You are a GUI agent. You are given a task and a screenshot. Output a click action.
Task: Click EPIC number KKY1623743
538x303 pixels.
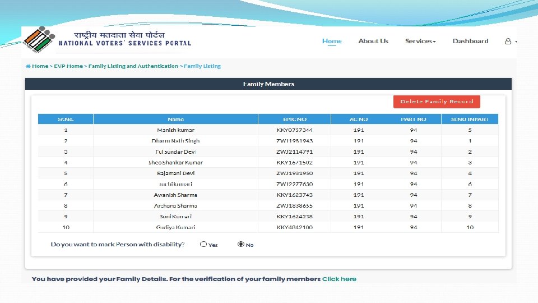click(294, 195)
